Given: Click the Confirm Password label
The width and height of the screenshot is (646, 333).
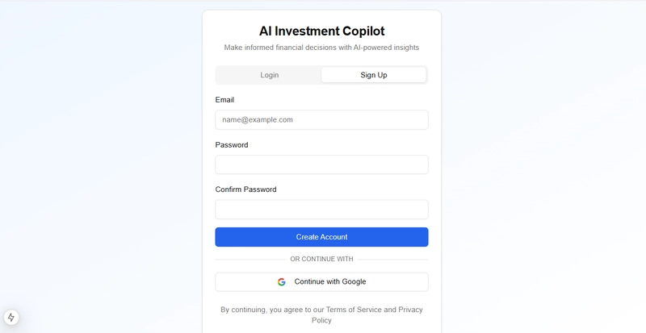Looking at the screenshot, I should coord(246,189).
